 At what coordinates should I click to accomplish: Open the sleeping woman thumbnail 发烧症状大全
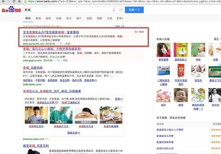click(85, 115)
